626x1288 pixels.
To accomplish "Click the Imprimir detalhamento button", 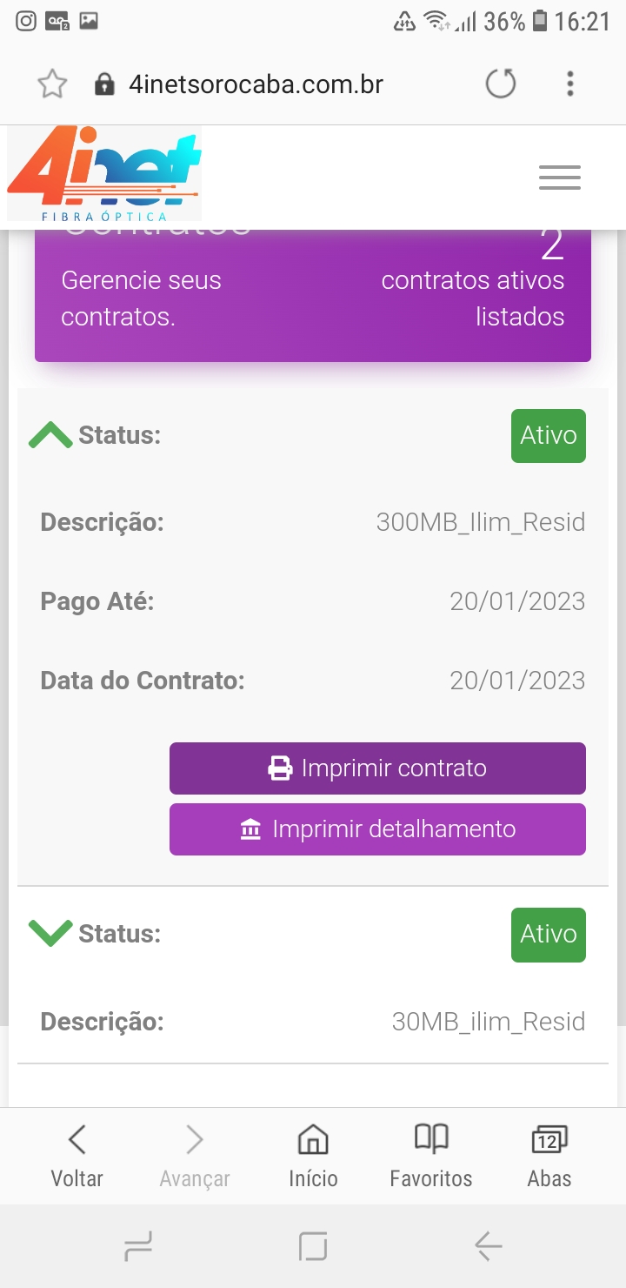I will pos(377,829).
